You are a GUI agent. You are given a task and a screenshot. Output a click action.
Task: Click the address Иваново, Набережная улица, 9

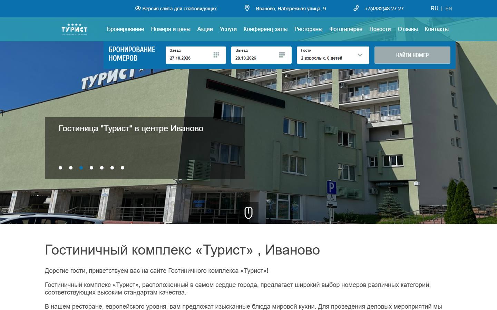tap(291, 9)
